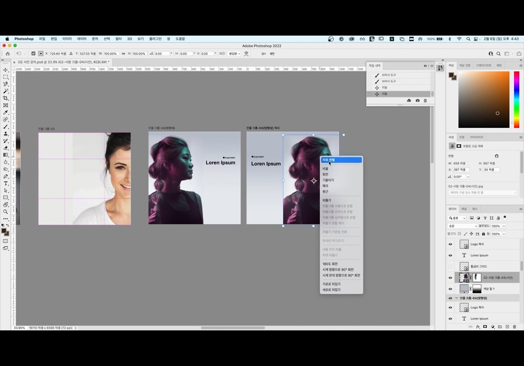Open the layer fill percentage dropdown
This screenshot has height=366, width=524.
(504, 234)
